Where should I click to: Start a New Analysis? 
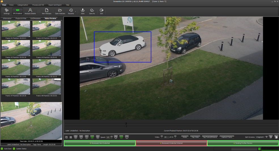[x=46, y=11]
